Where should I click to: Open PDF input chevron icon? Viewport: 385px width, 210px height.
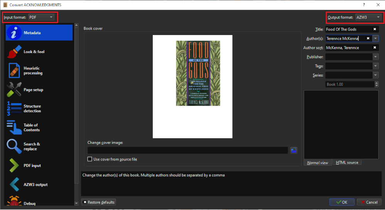[14, 165]
